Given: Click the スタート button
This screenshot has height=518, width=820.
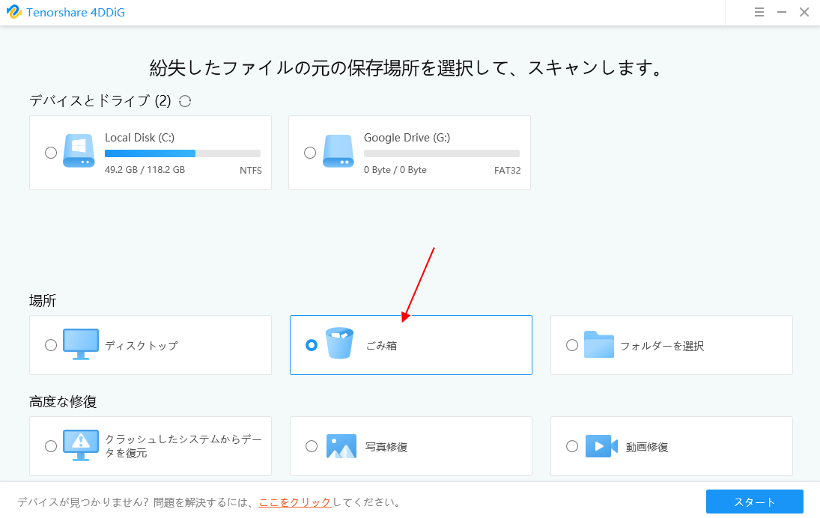Looking at the screenshot, I should point(754,502).
